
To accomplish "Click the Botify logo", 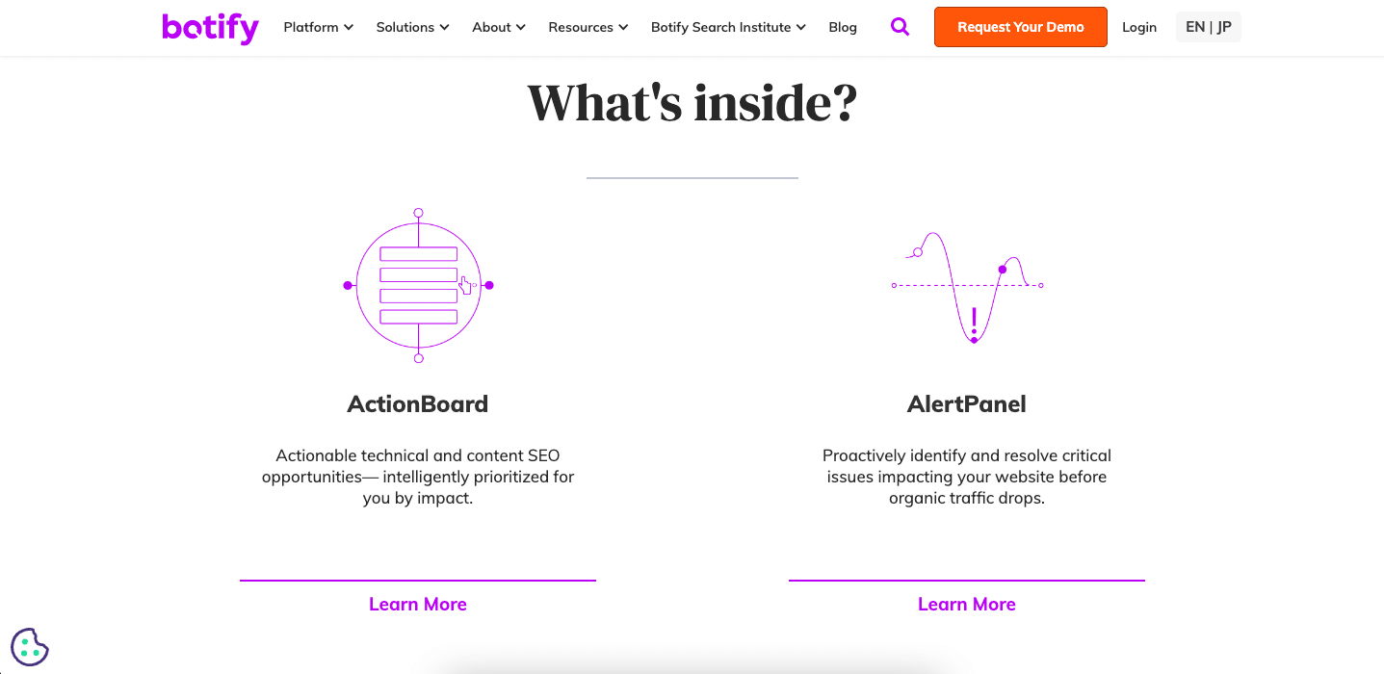I will [210, 27].
